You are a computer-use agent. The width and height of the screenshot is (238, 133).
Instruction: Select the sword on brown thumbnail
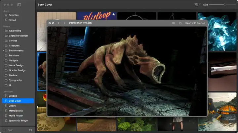222,72
